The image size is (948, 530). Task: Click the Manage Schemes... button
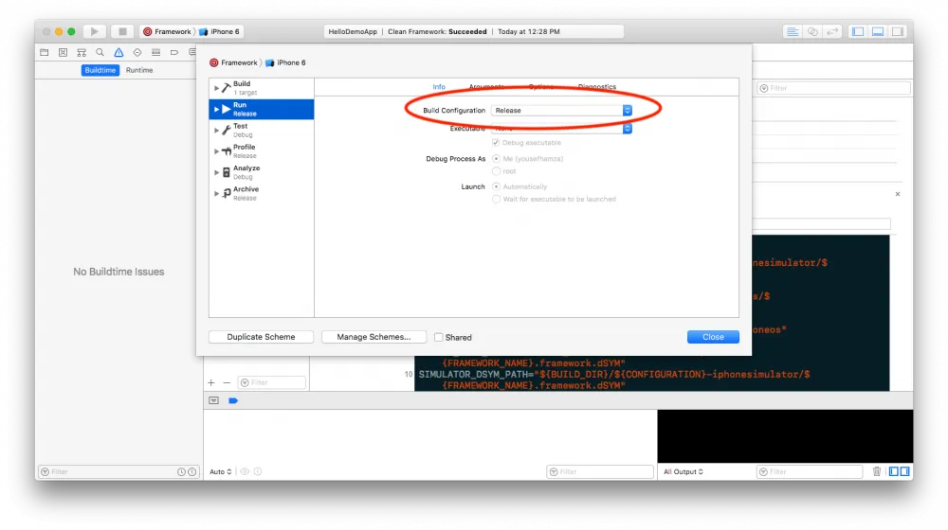coord(374,337)
